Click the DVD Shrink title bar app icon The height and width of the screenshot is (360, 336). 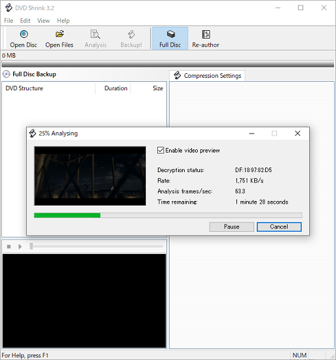pos(9,8)
